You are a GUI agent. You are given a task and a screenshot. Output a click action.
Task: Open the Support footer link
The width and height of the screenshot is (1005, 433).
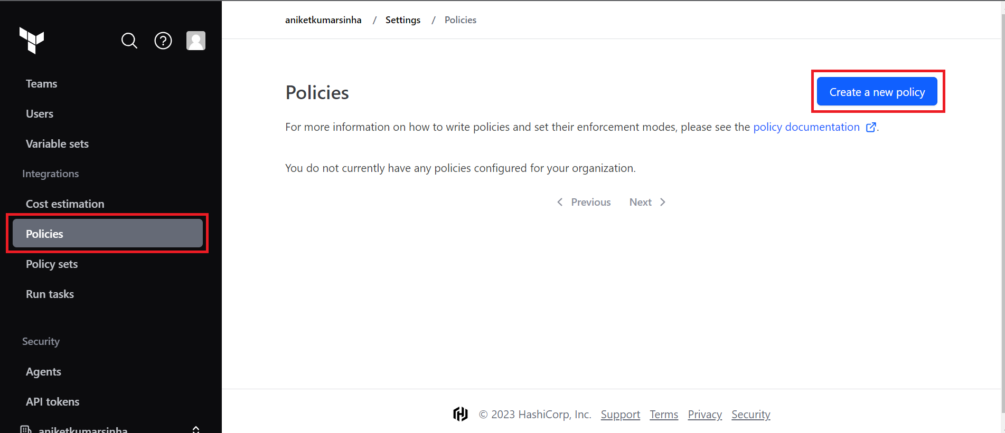click(x=620, y=415)
